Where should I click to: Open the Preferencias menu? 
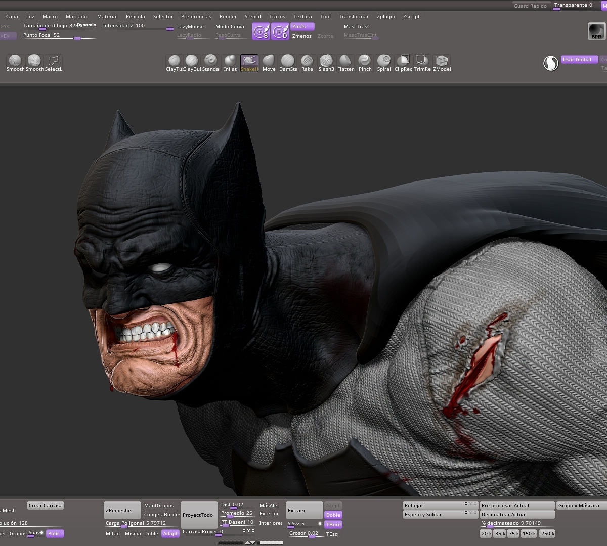click(196, 17)
